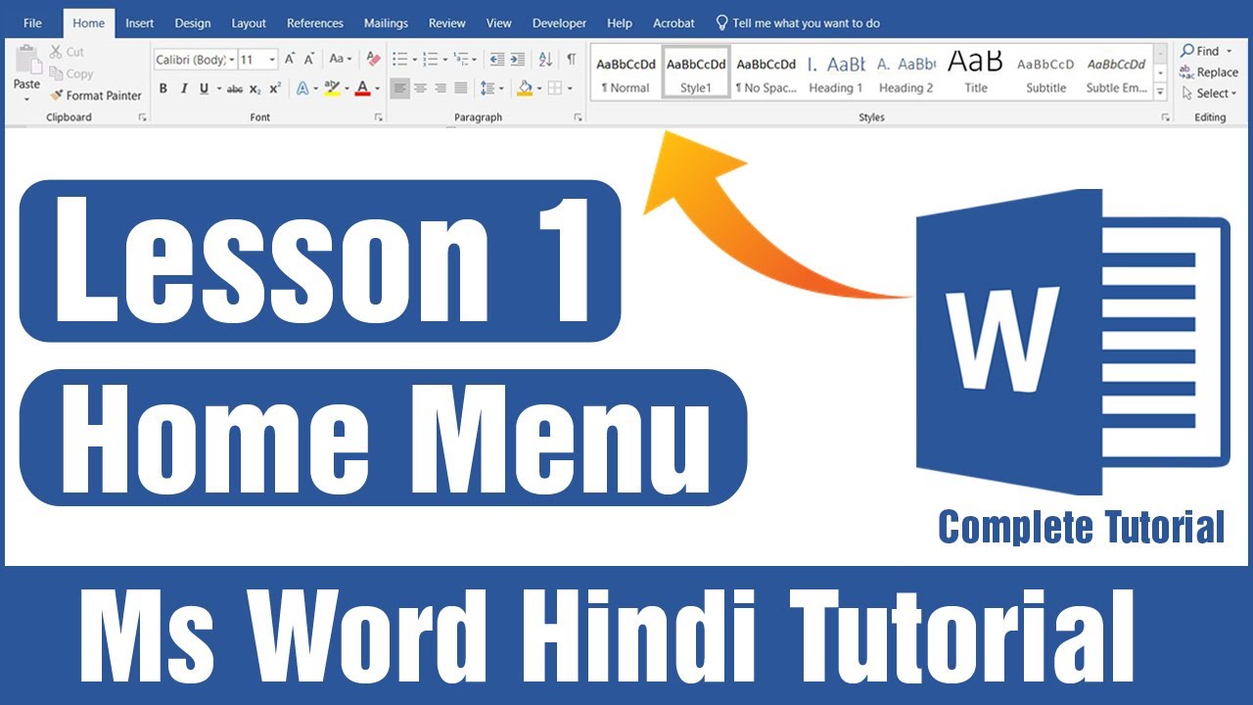Apply superscript formatting
The height and width of the screenshot is (705, 1253).
pos(275,89)
